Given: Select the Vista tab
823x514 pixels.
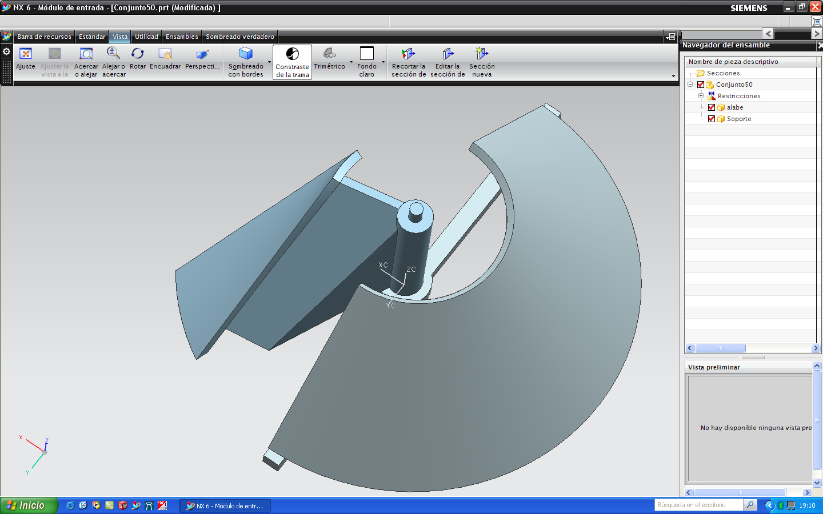Looking at the screenshot, I should click(x=120, y=37).
